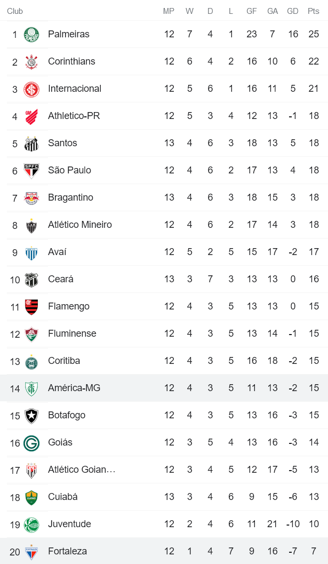Click the Athletico-PR crest icon
328x564 pixels.
pos(31,116)
